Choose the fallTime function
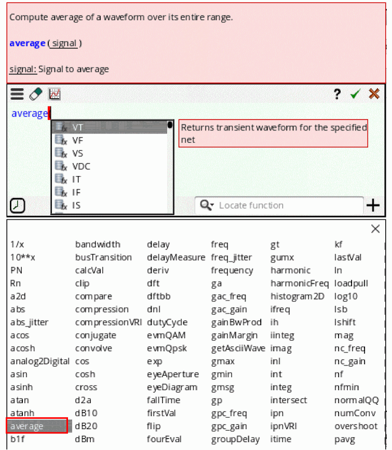The width and height of the screenshot is (392, 450). point(164,400)
